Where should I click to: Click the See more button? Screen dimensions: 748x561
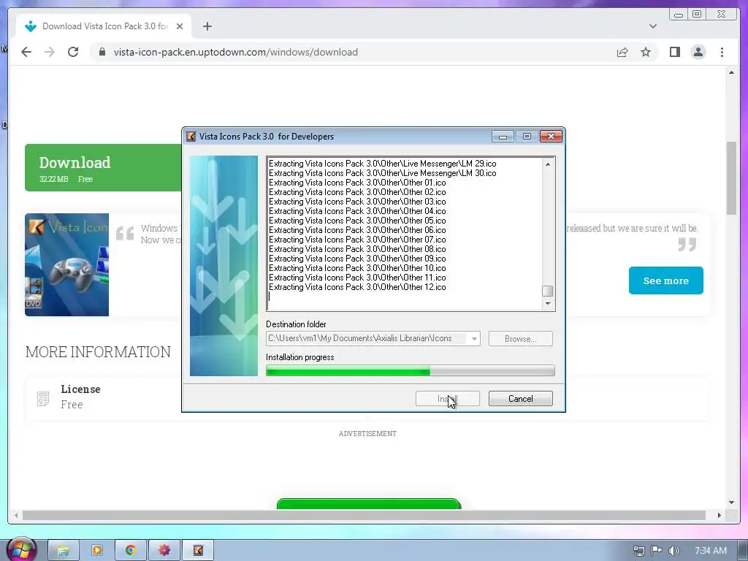pyautogui.click(x=666, y=280)
